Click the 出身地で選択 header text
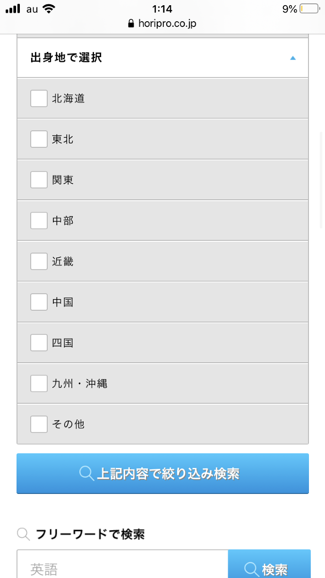 tap(66, 58)
